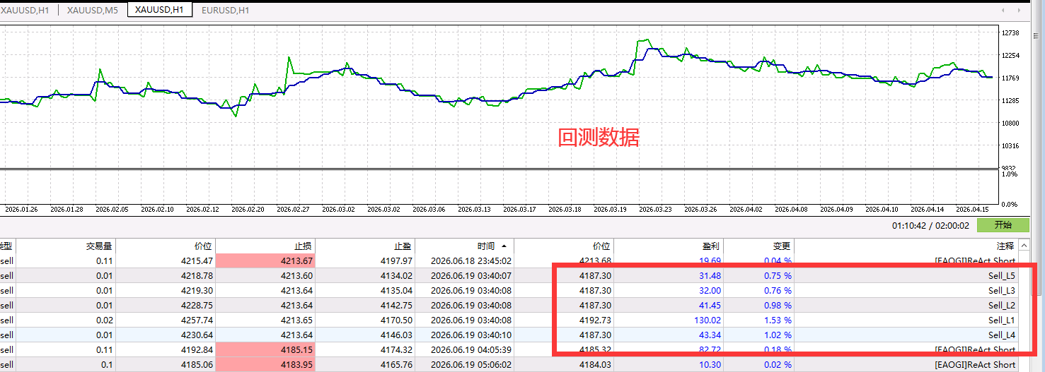1045x372 pixels.
Task: Switch to the XAUUSD,M5 chart tab
Action: pyautogui.click(x=93, y=10)
